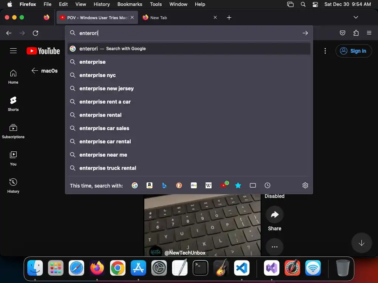Select 'enterprise' suggestion

pyautogui.click(x=189, y=62)
